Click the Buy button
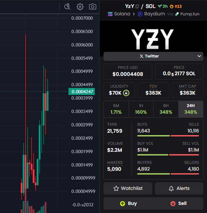 (x=129, y=204)
